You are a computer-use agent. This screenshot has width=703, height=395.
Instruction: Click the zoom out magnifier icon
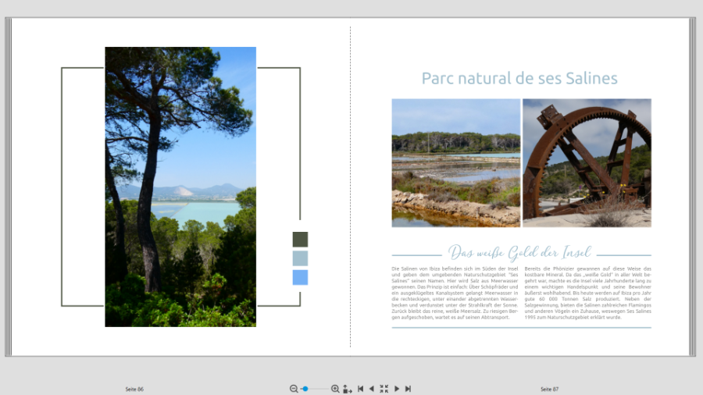(x=294, y=389)
